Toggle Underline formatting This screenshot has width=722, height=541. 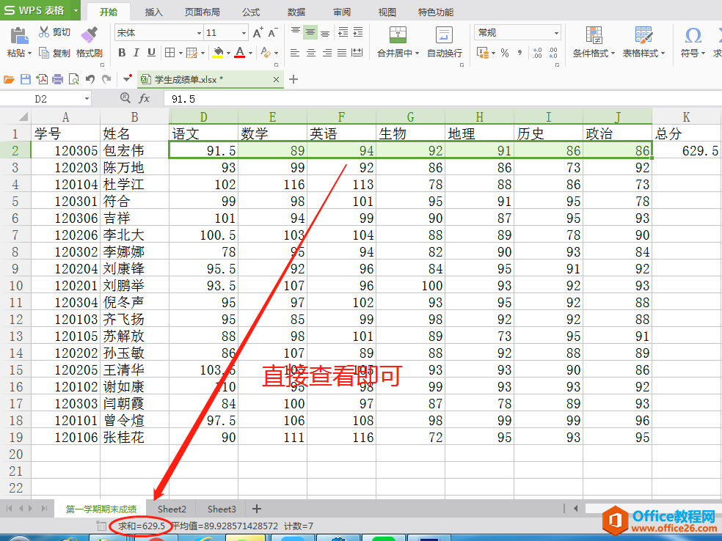[x=151, y=53]
